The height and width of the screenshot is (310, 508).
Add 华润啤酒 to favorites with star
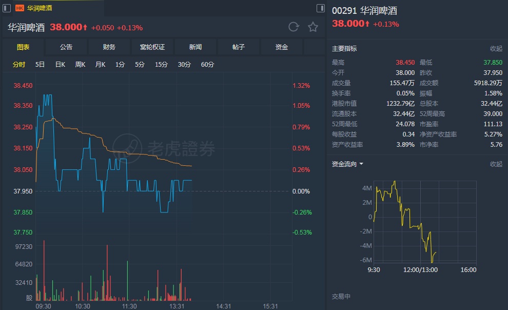312,27
